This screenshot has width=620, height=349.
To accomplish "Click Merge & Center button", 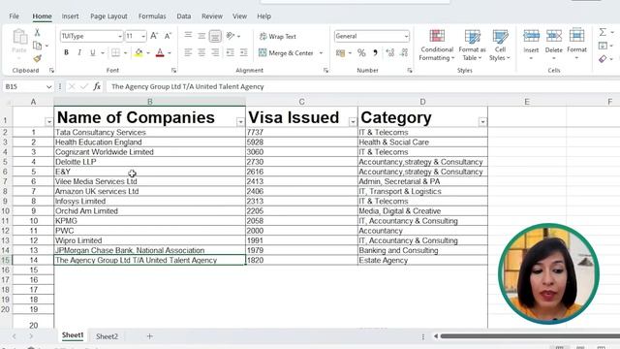I will 287,52.
